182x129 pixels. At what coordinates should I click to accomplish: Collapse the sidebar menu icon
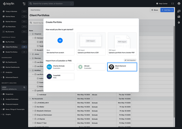pyautogui.click(x=24, y=4)
